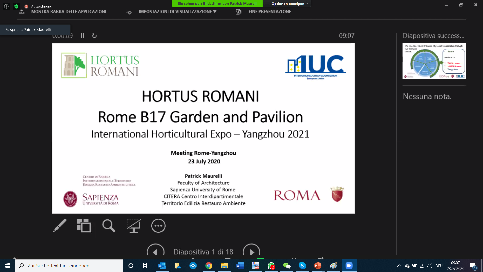Open Zoom meeting info icon

pos(6,6)
